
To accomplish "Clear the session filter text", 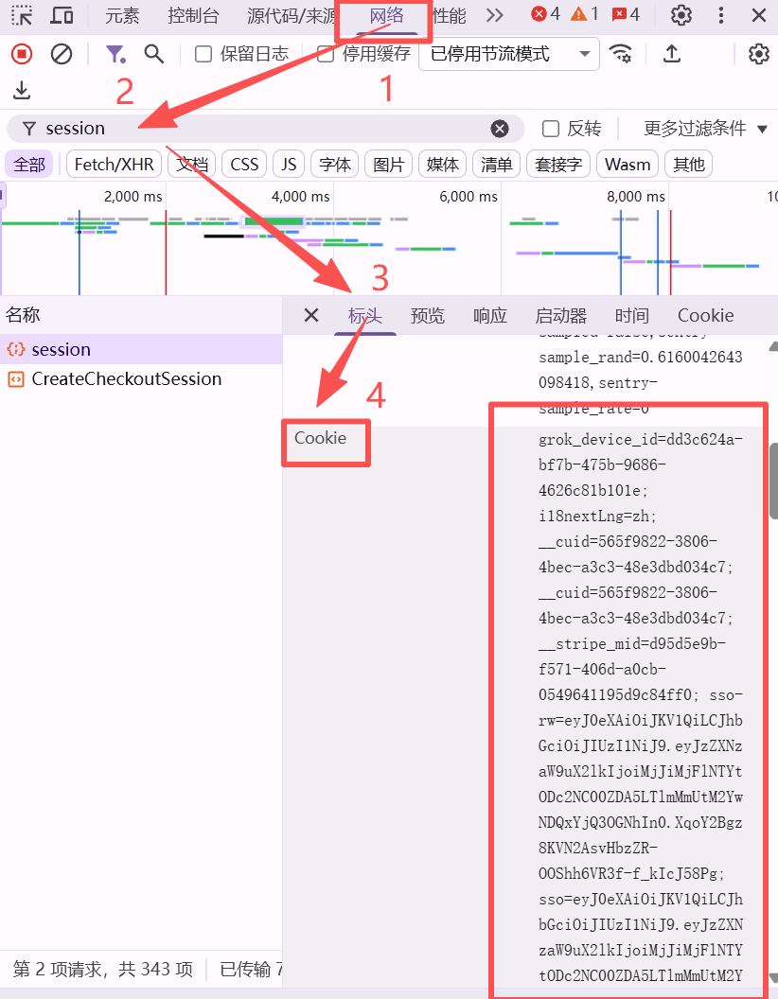I will (500, 129).
